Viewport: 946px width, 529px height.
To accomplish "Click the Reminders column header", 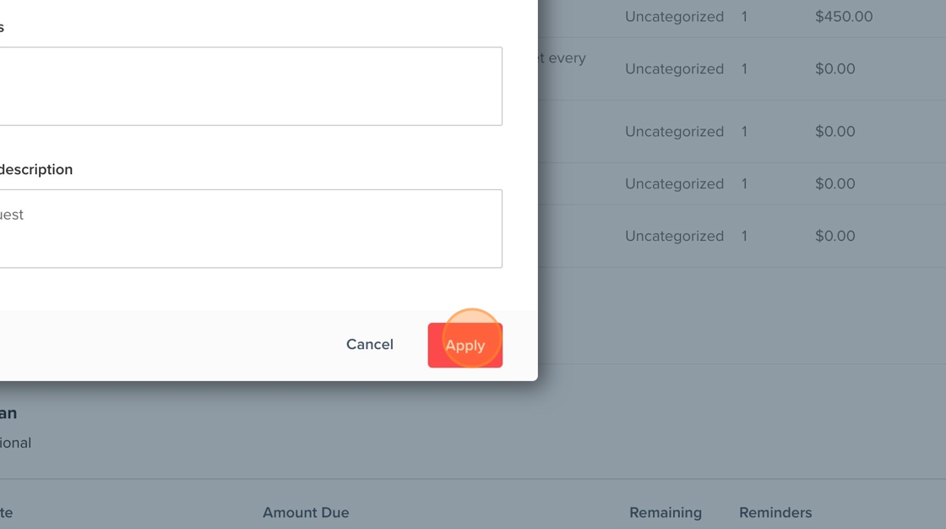I will pyautogui.click(x=775, y=512).
